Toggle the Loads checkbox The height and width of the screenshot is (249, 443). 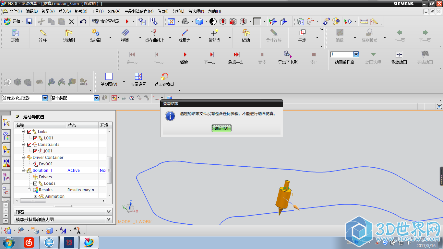click(35, 184)
